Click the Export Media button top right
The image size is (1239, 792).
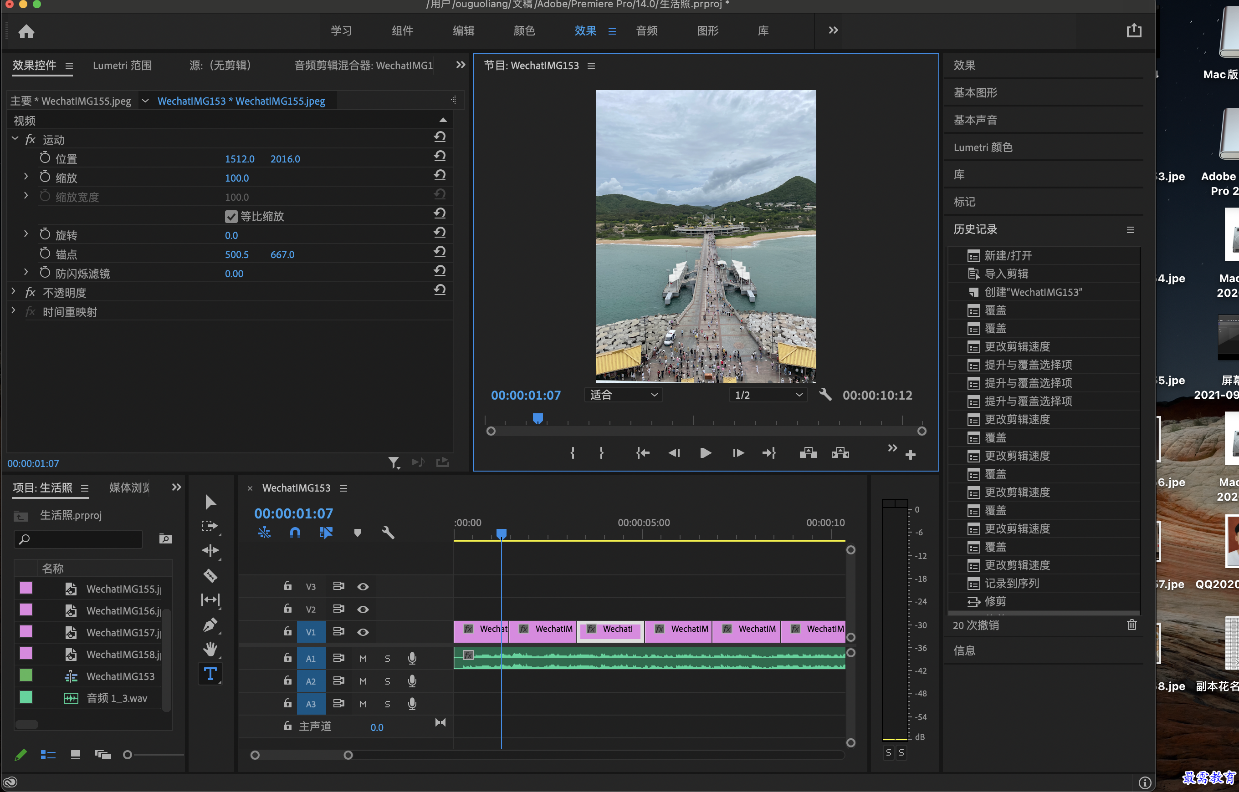1134,30
